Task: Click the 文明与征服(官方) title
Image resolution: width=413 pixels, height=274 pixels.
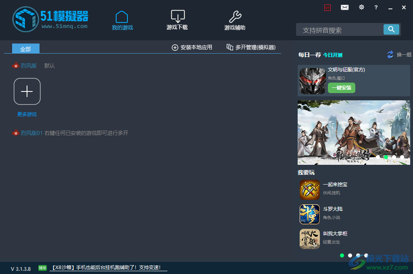Action: coord(346,69)
